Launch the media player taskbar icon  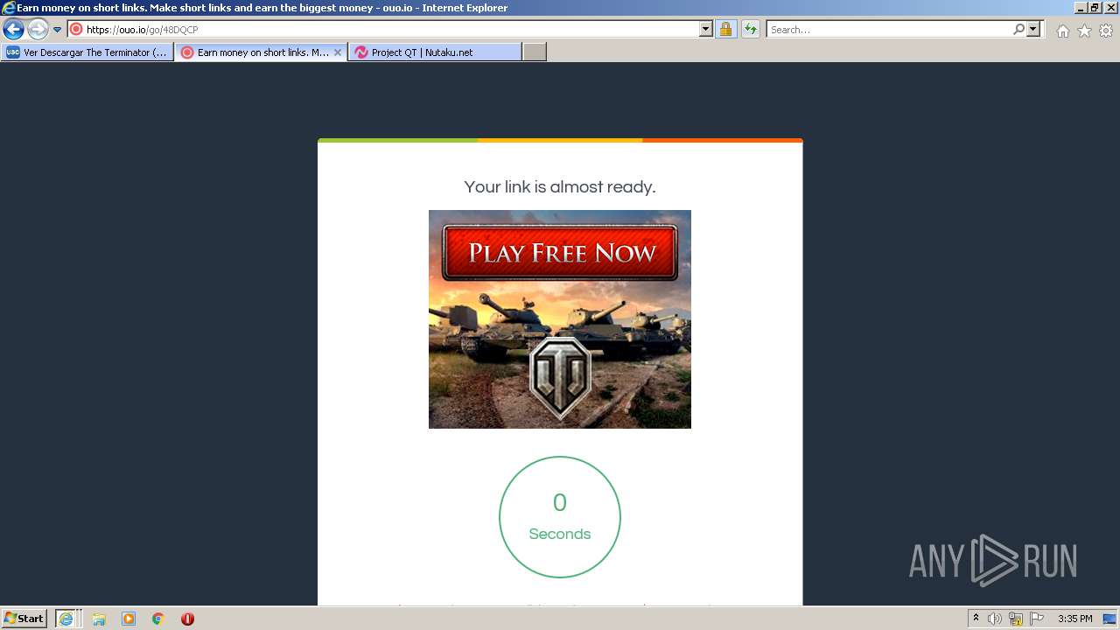click(x=129, y=619)
